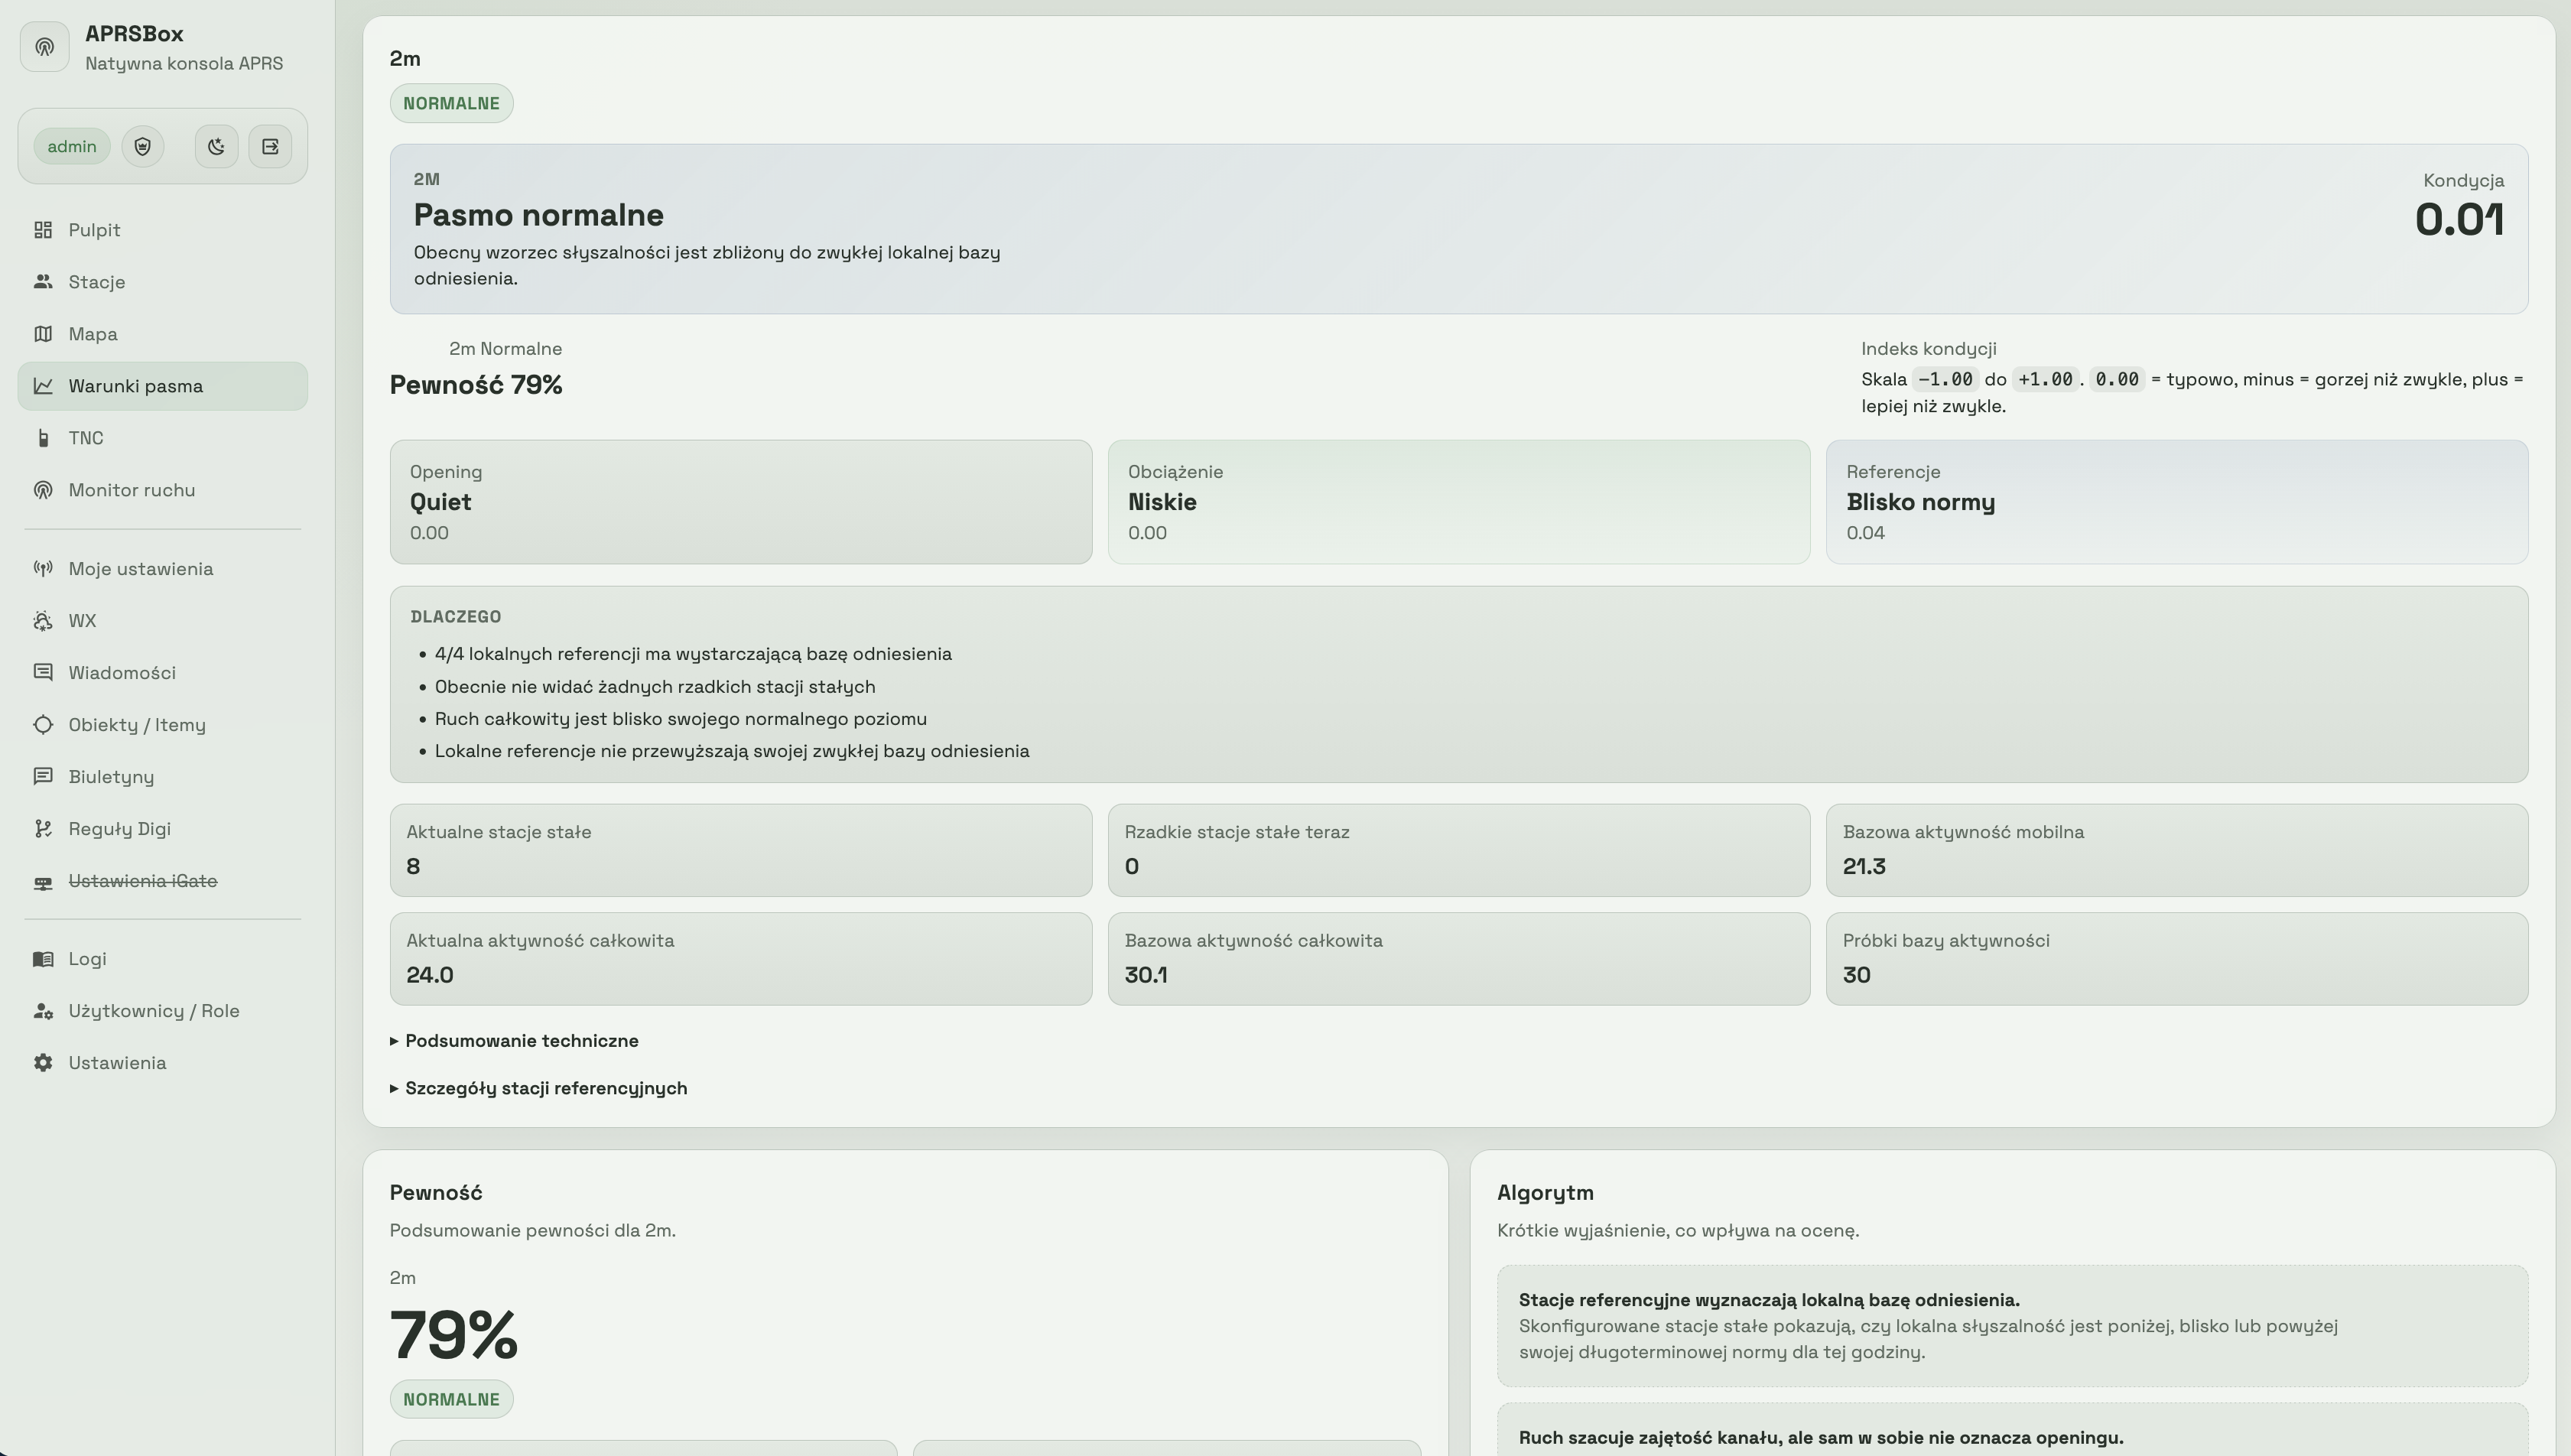The width and height of the screenshot is (2571, 1456).
Task: Select Warunki pasma menu item
Action: coord(135,386)
